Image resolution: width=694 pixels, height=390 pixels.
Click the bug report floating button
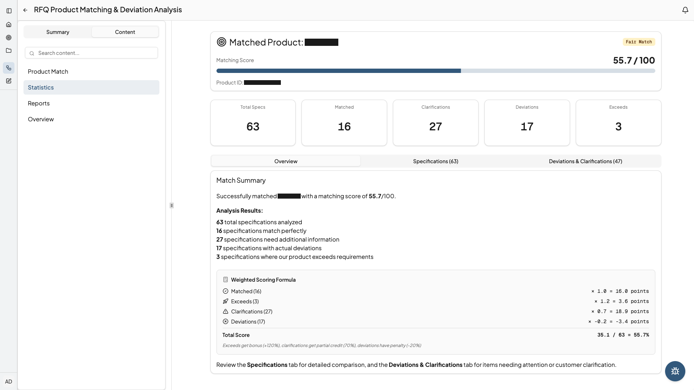click(x=675, y=371)
